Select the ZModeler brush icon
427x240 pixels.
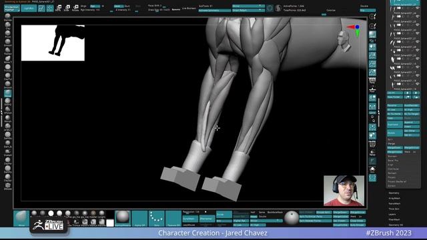(x=7, y=185)
